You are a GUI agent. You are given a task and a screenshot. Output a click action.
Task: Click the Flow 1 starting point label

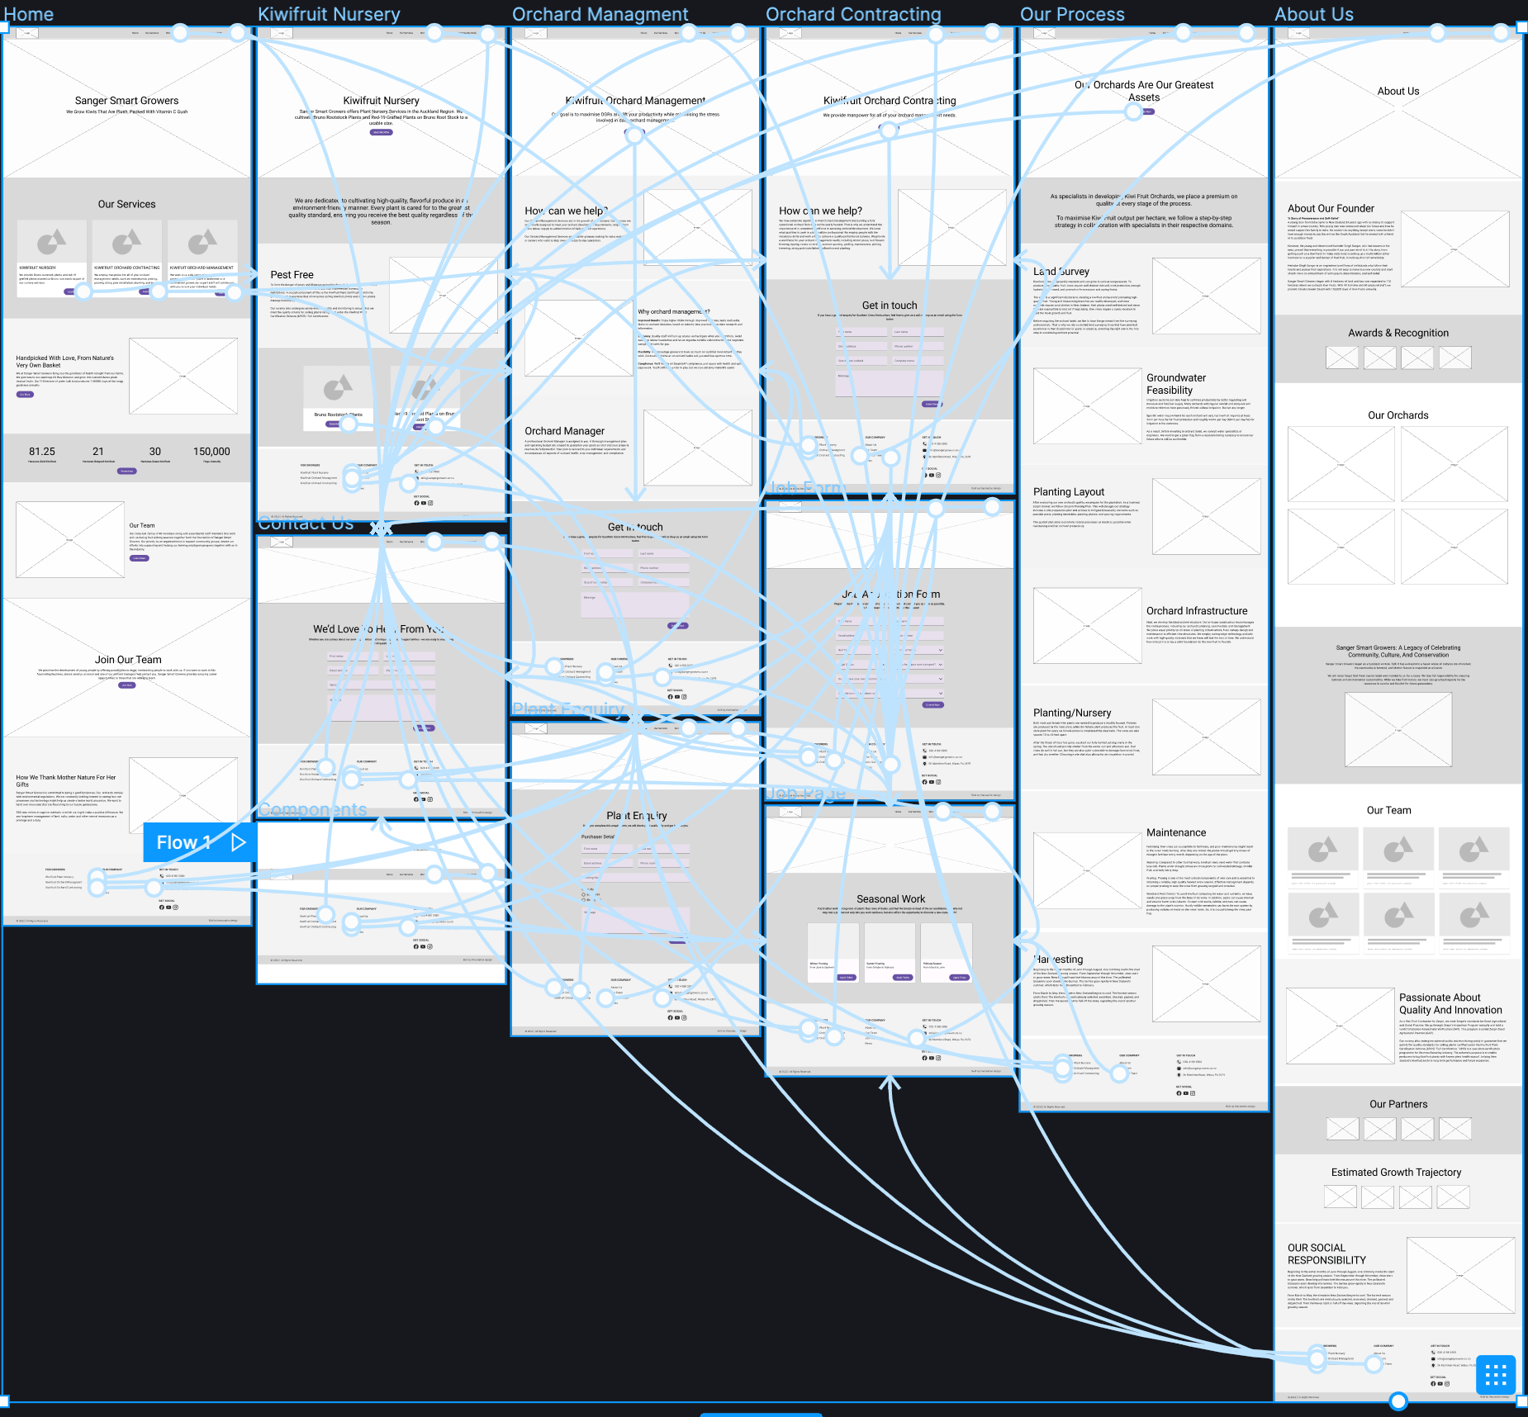pos(184,842)
